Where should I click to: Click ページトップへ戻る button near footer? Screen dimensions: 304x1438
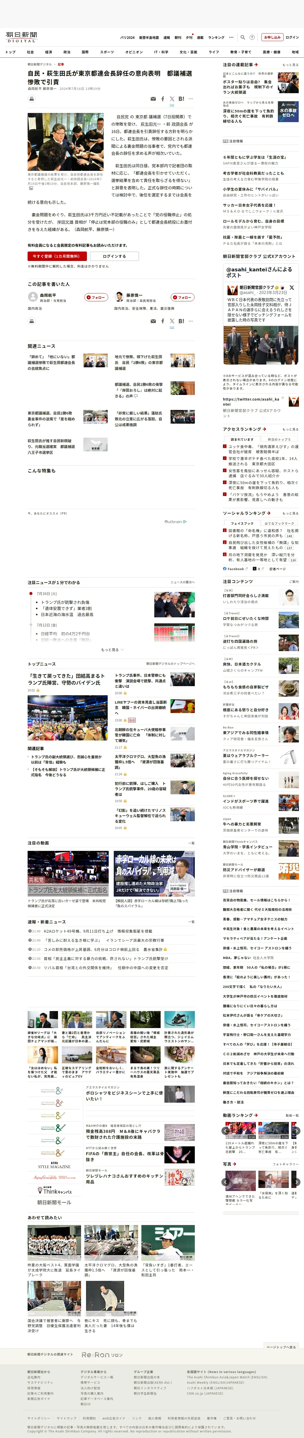281,1347
